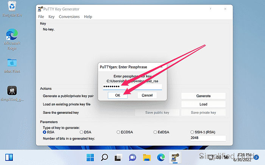265x165 pixels.
Task: Show hidden system tray icons
Action: click(x=201, y=157)
